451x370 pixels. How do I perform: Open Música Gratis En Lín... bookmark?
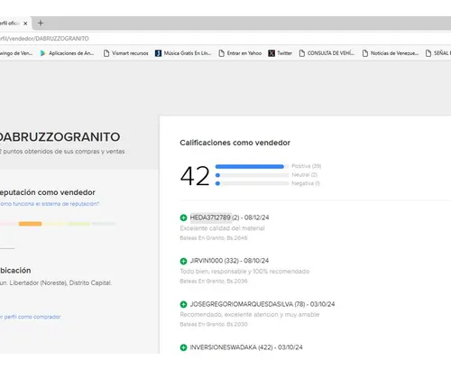[183, 53]
